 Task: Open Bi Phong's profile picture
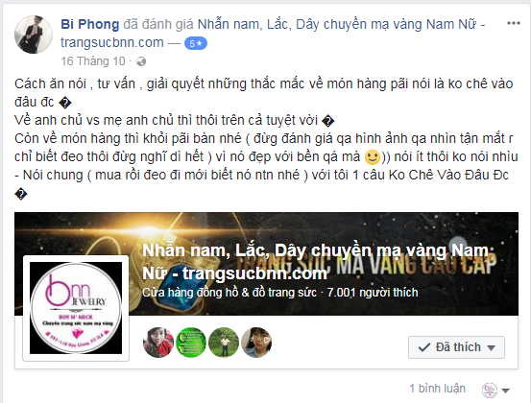click(34, 35)
